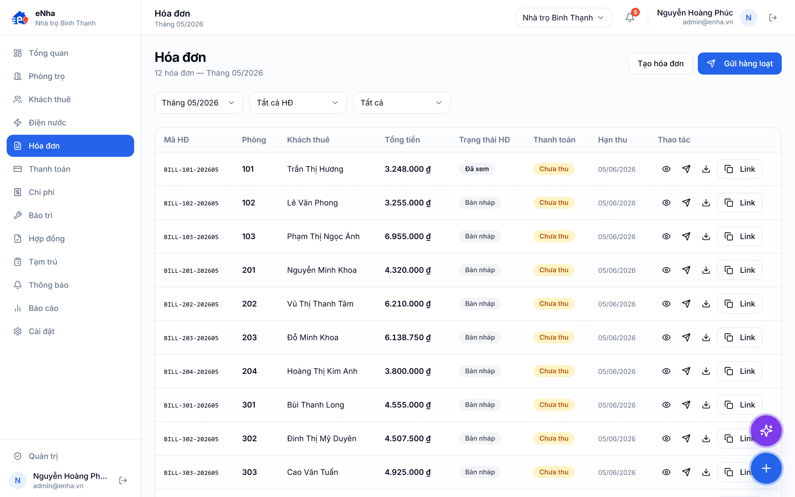Click Gửi hàng loạt button

(x=740, y=64)
